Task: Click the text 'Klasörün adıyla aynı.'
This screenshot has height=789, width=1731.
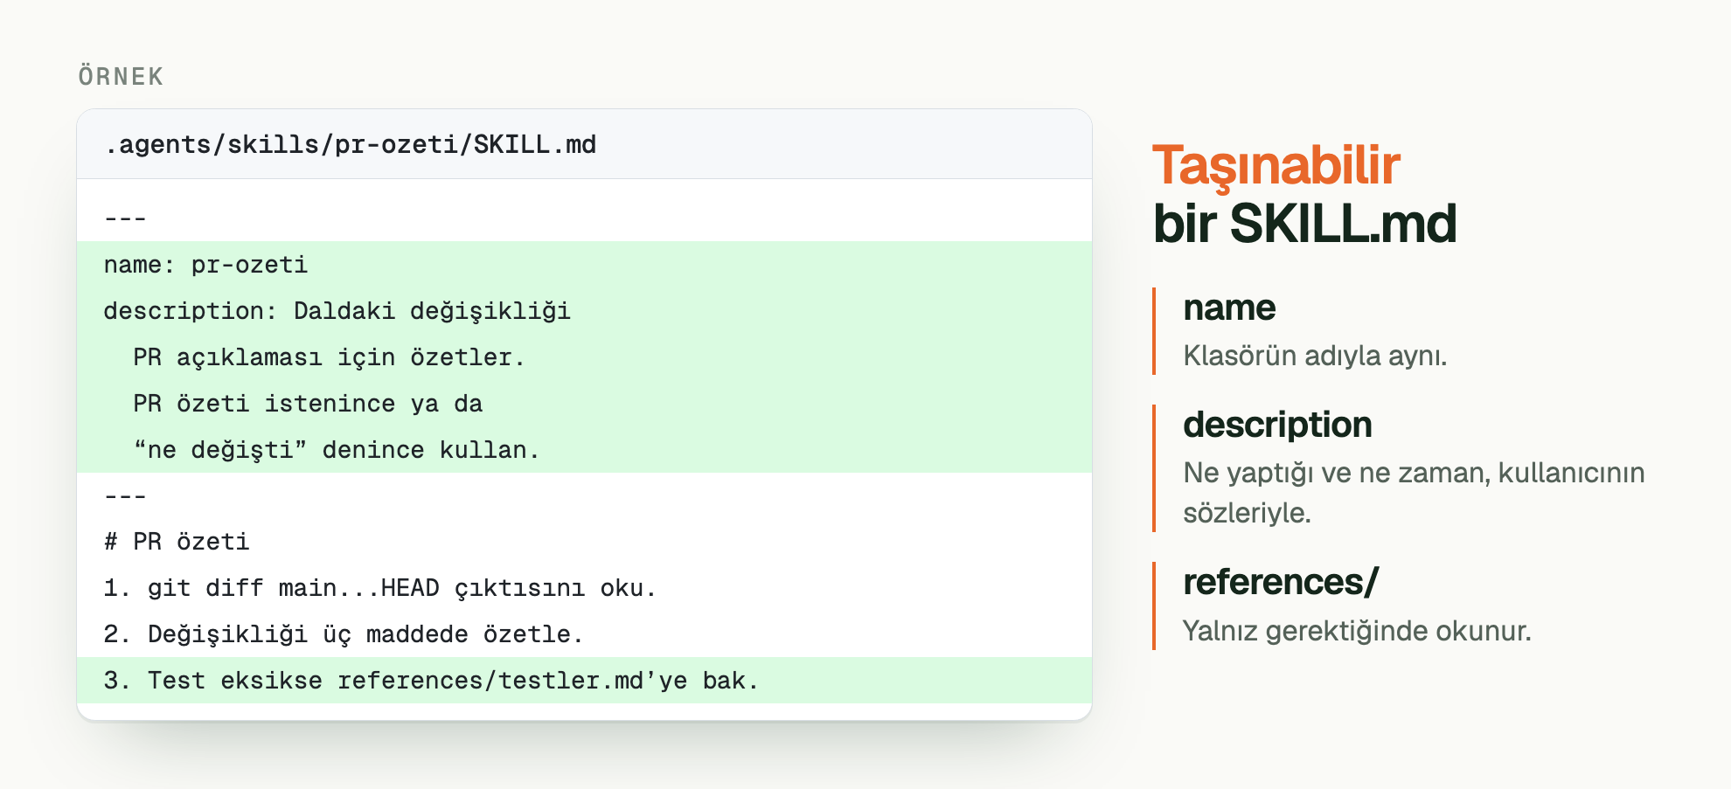Action: (1315, 356)
